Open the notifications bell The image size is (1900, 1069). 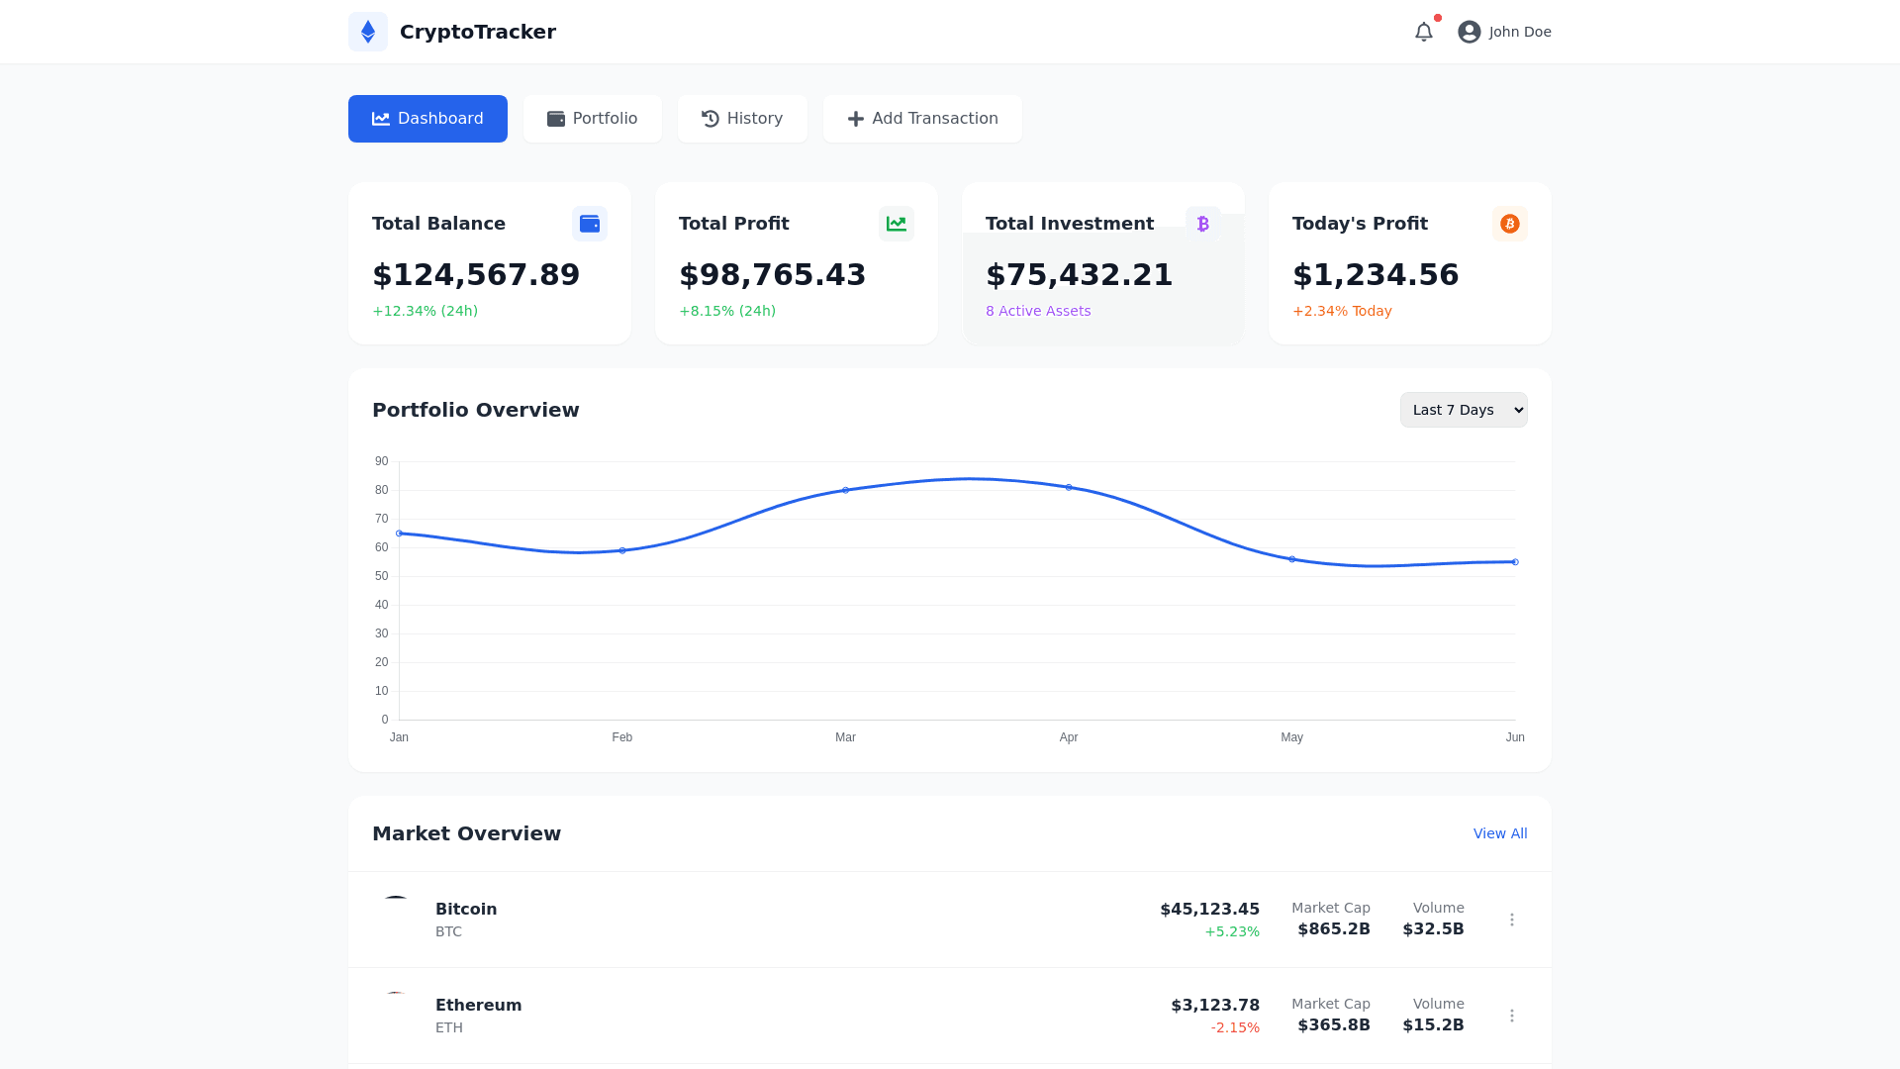(x=1423, y=32)
